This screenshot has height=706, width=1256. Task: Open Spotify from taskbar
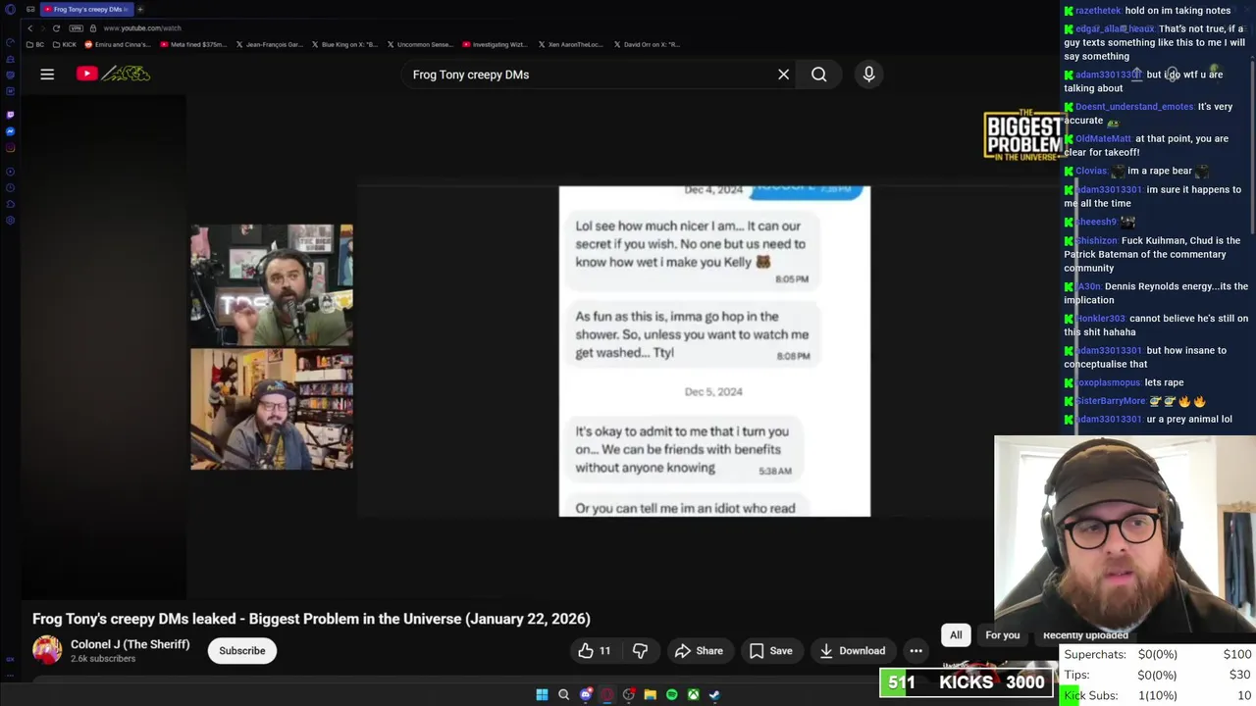click(x=672, y=694)
